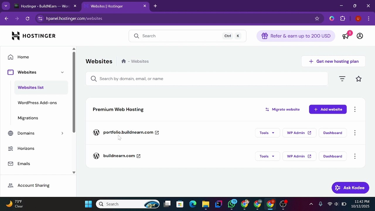Open File Explorer from the taskbar
The width and height of the screenshot is (375, 211).
(206, 204)
